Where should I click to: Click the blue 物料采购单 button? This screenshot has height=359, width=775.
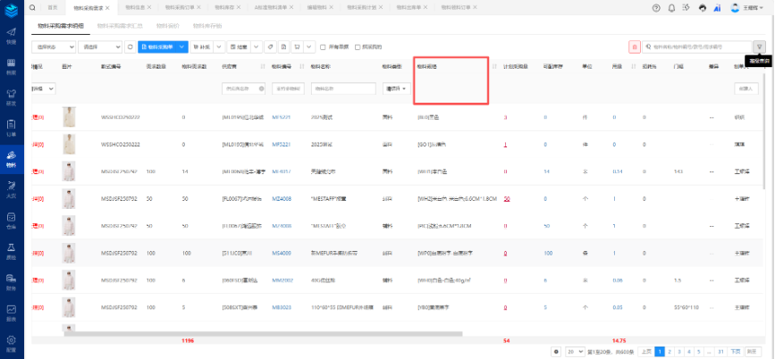tap(157, 46)
